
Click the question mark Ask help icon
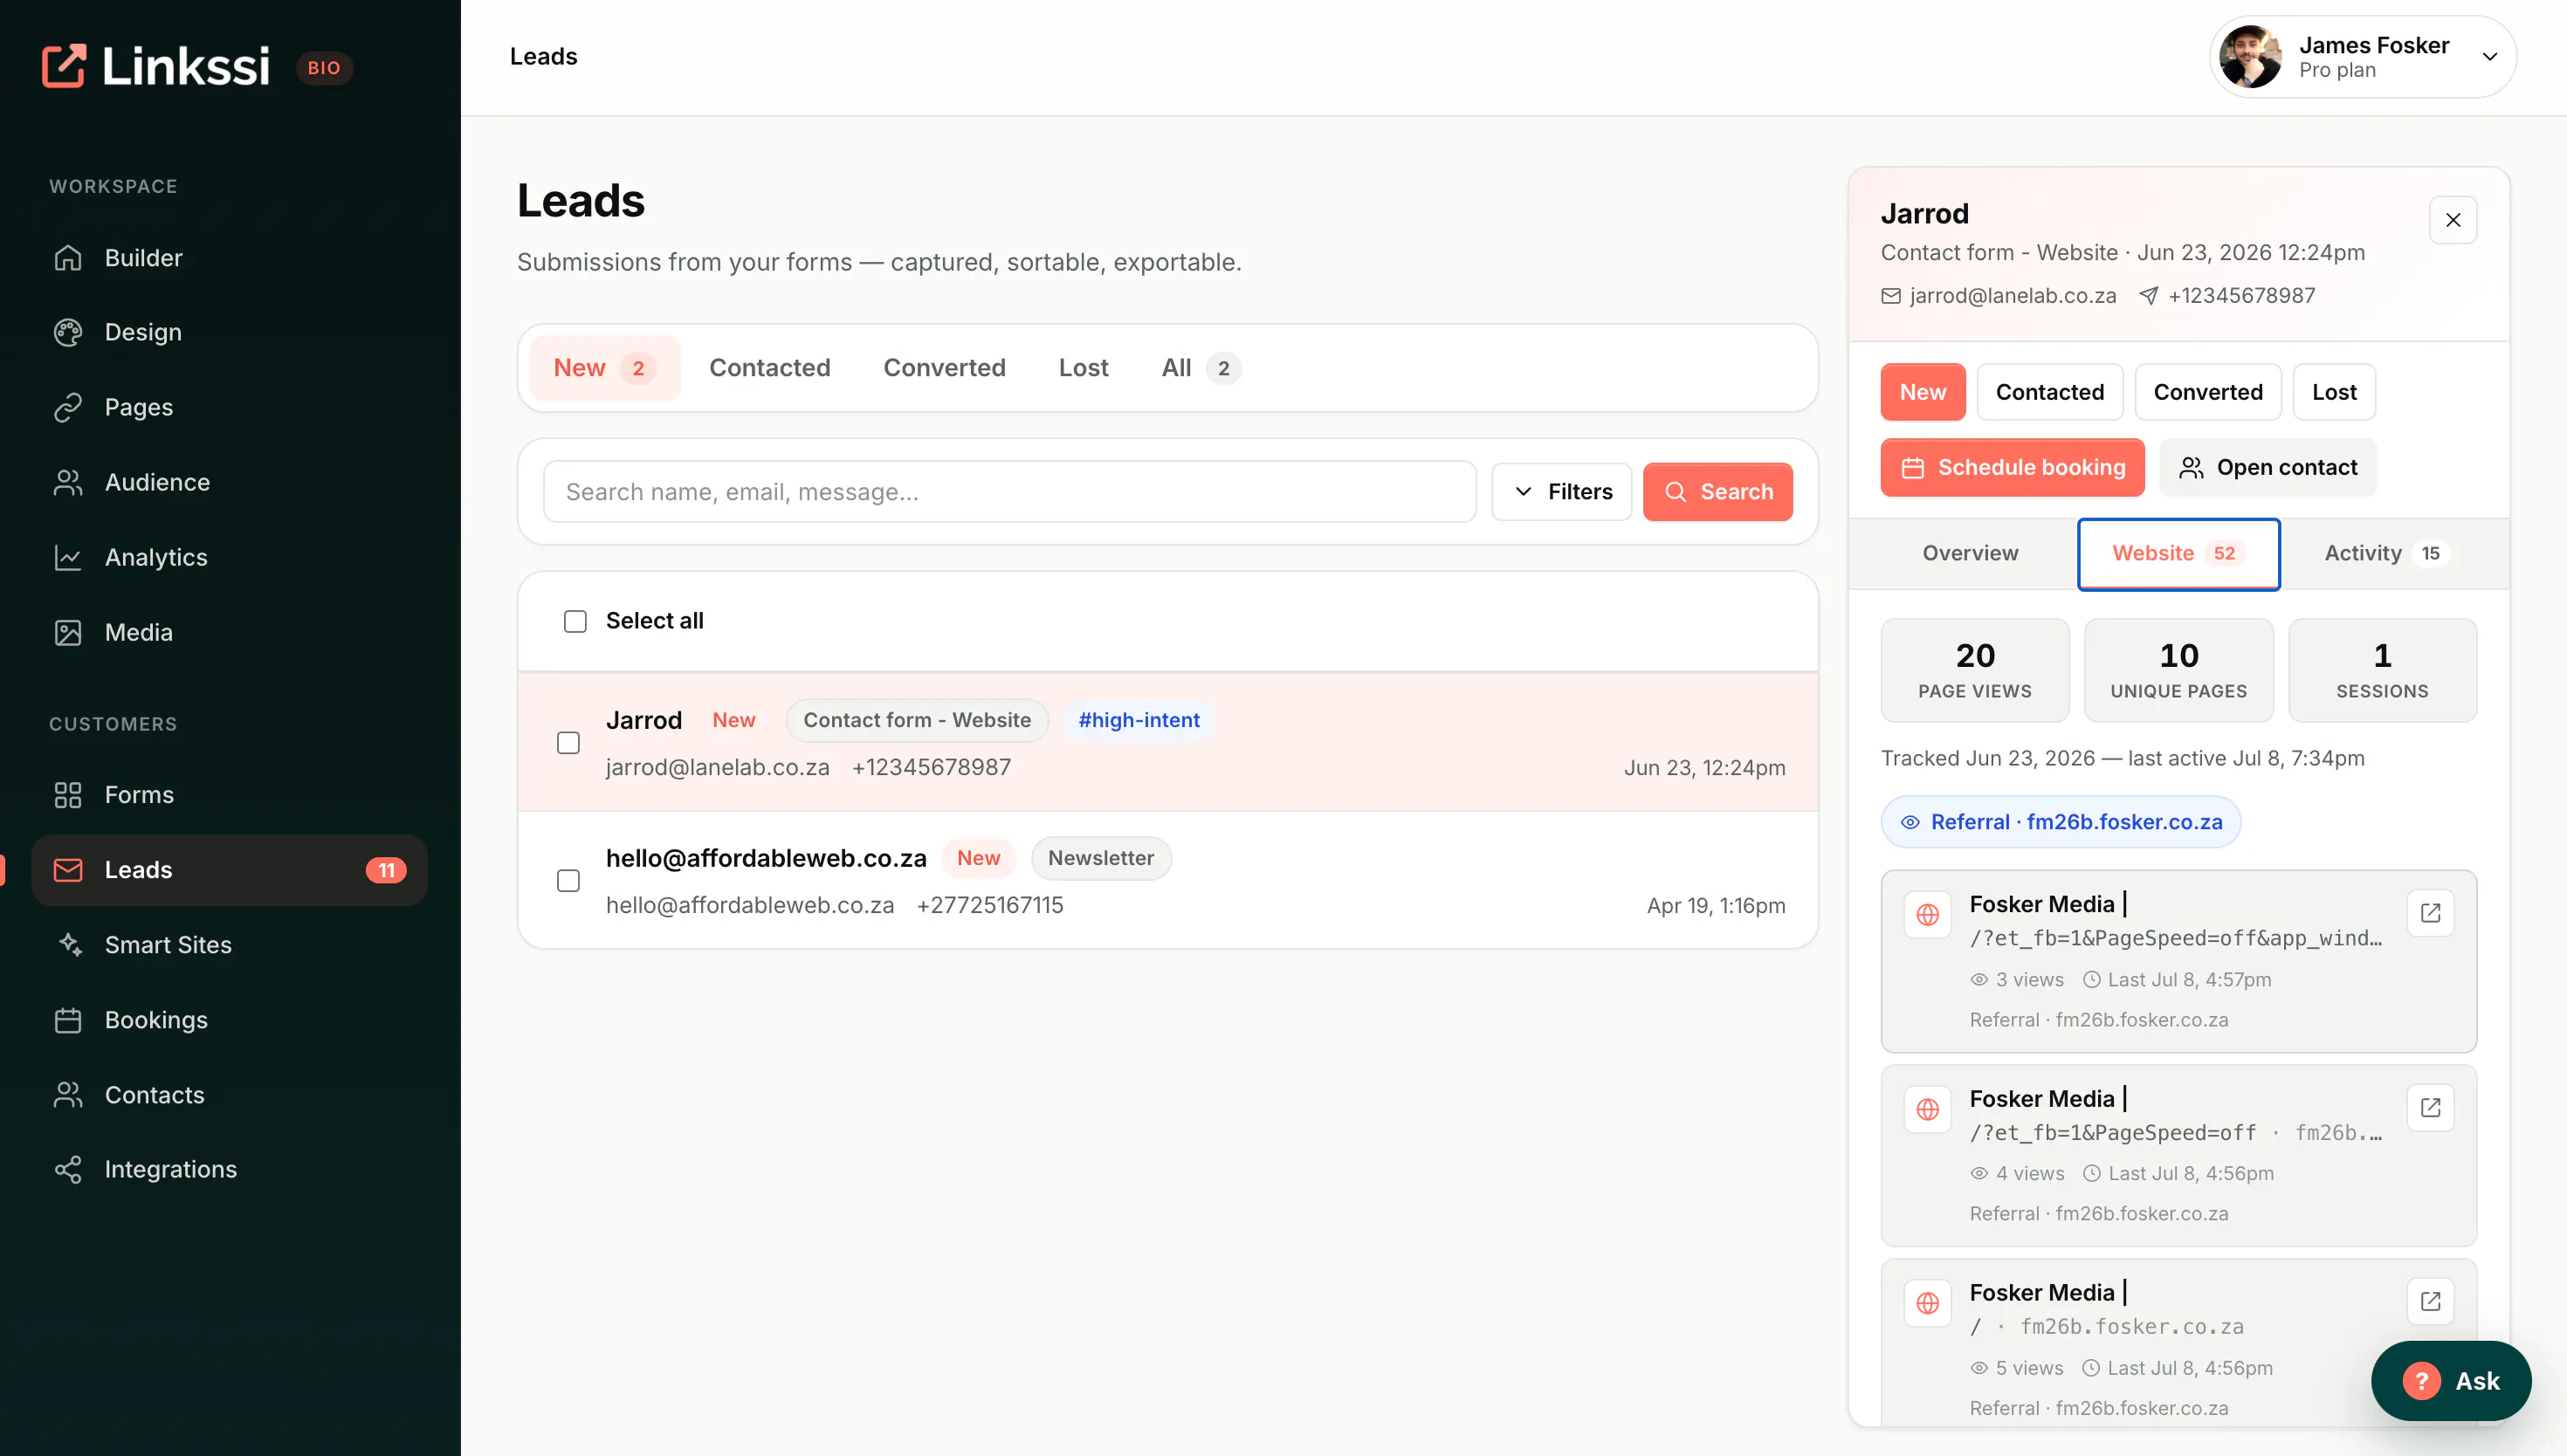(x=2421, y=1381)
